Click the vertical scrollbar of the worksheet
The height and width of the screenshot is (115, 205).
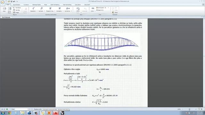coord(204,63)
